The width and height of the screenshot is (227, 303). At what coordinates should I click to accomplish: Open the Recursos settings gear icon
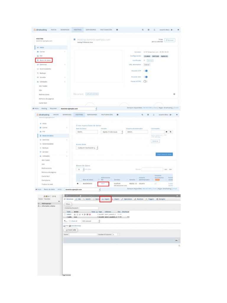(174, 94)
